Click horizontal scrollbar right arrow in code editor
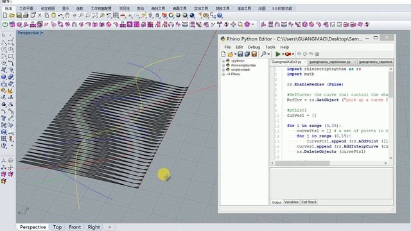This screenshot has height=231, width=411. (385, 163)
